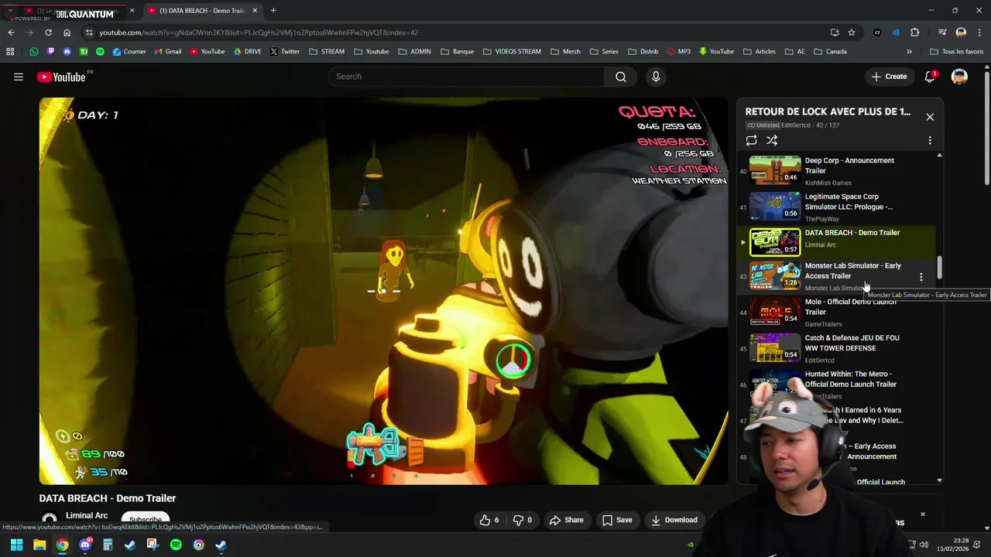This screenshot has height=557, width=991.
Task: Open playlist panel more options menu
Action: (930, 141)
